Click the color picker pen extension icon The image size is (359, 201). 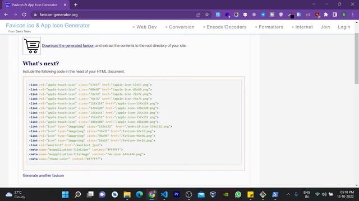click(x=290, y=15)
